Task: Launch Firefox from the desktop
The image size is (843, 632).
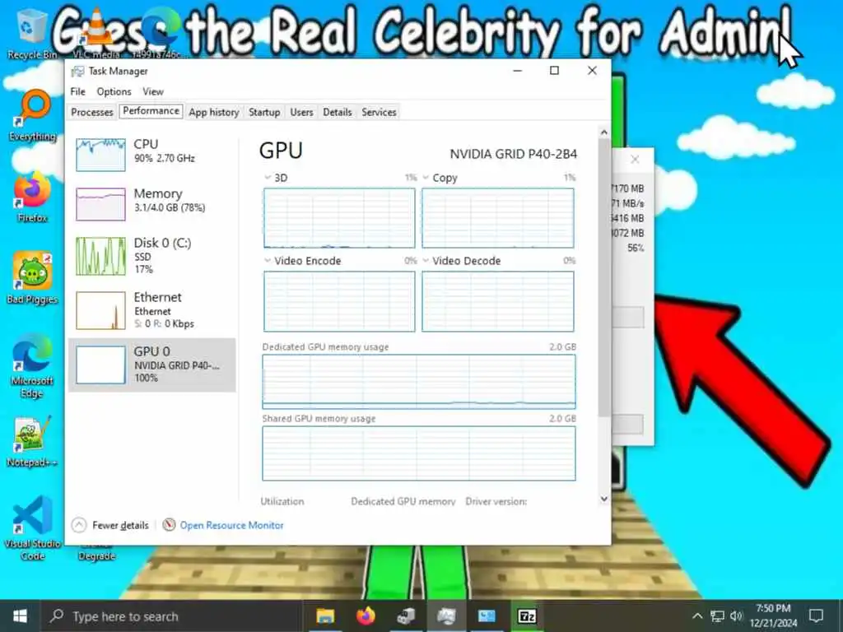Action: [32, 197]
